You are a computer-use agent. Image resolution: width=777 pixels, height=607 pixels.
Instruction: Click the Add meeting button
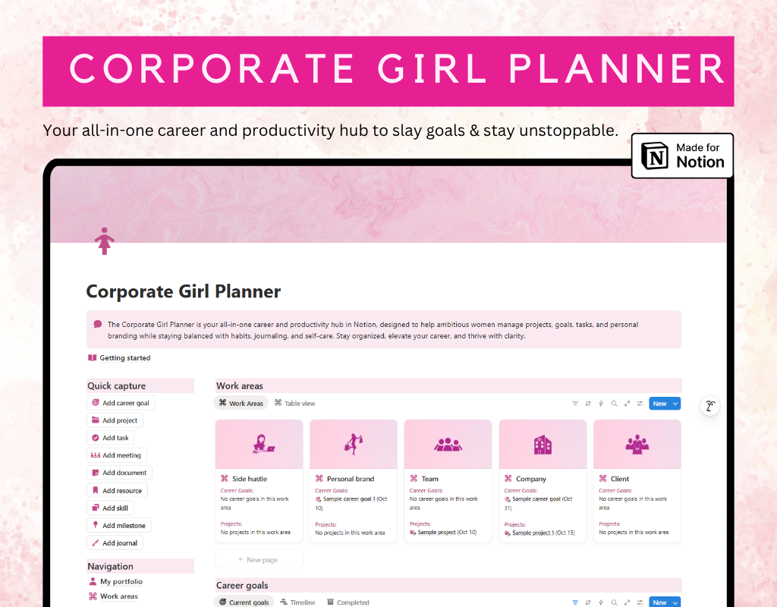click(x=117, y=455)
